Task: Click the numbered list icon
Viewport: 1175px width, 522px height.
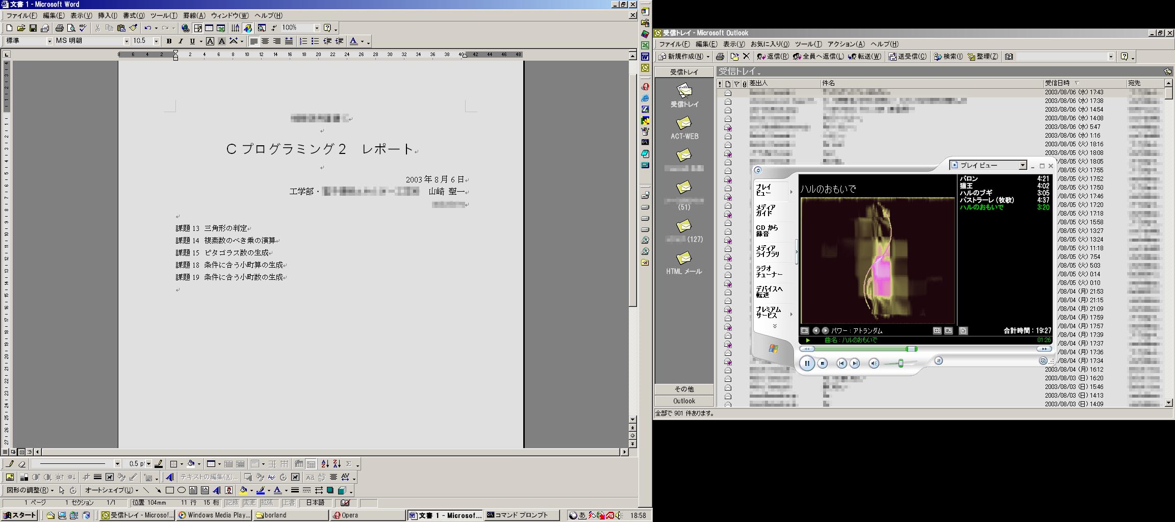Action: (x=303, y=41)
